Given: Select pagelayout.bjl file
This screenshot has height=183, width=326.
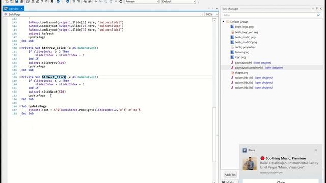Looking at the screenshot, I should click(243, 63).
